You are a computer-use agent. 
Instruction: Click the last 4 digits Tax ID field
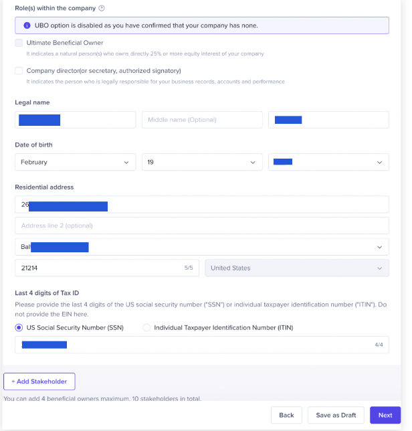coord(201,345)
